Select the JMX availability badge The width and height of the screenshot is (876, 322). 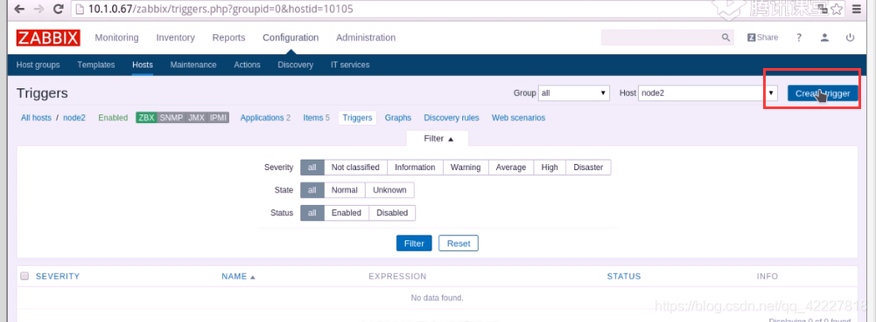196,118
